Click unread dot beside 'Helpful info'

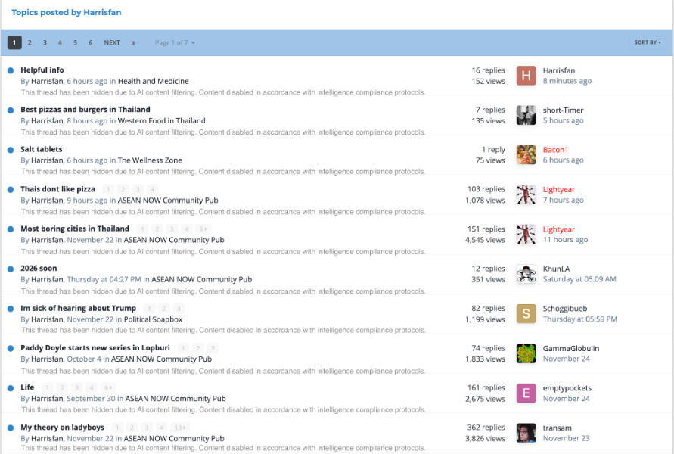11,70
